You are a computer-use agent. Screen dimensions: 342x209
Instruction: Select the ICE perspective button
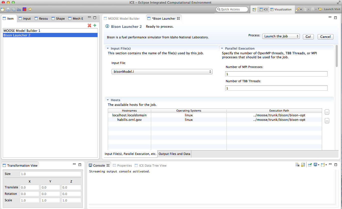[264, 9]
